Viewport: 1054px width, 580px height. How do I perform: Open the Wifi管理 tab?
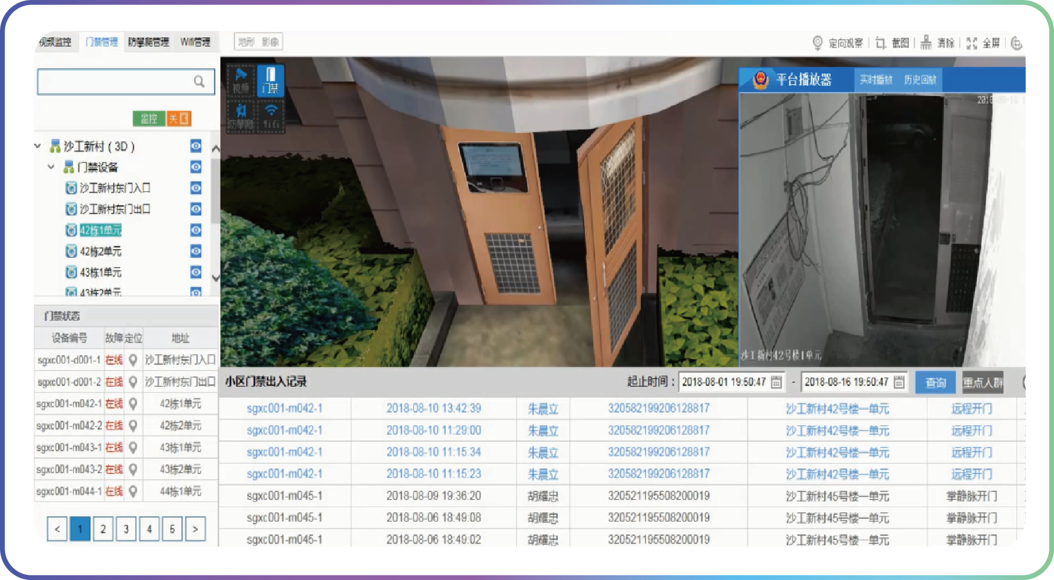click(x=195, y=42)
